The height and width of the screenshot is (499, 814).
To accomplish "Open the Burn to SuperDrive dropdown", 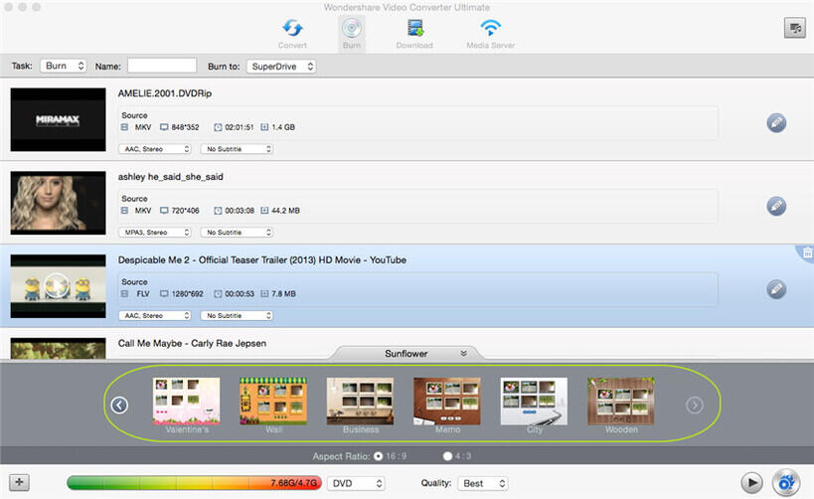I will (281, 67).
